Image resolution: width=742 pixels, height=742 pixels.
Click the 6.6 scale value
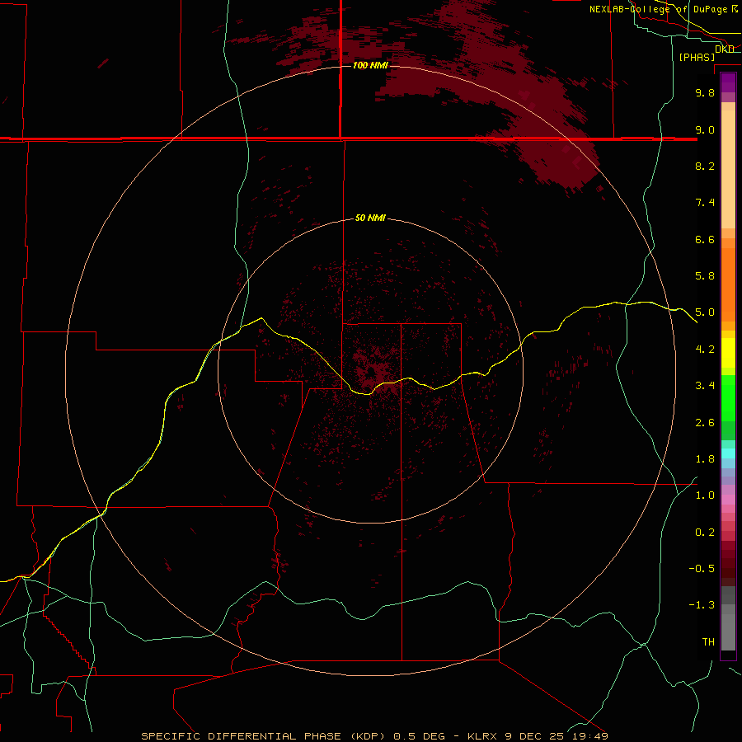click(705, 239)
